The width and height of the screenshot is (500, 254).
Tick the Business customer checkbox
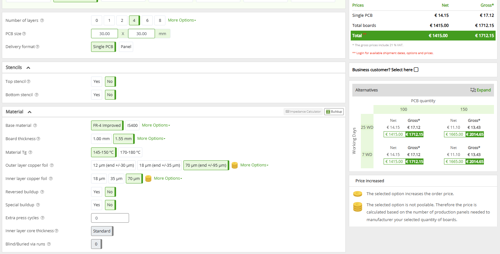[x=416, y=70]
